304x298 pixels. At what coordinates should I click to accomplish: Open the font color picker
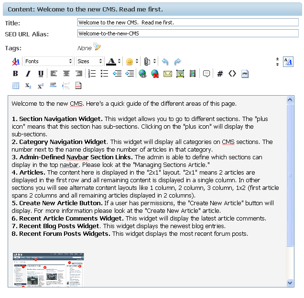[113, 62]
